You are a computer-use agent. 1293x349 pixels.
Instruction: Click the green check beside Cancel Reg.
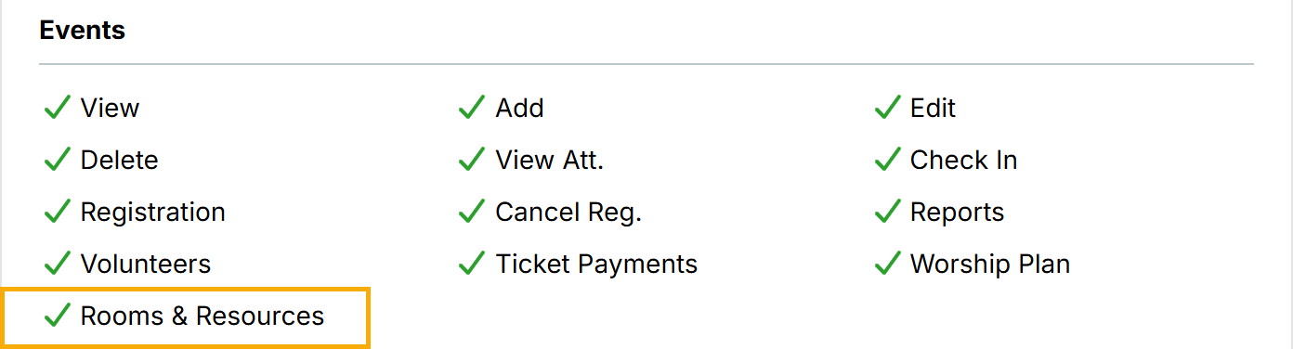(473, 212)
